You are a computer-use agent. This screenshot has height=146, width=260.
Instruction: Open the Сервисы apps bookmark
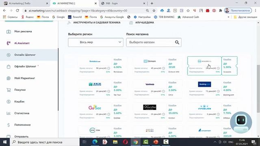point(10,17)
